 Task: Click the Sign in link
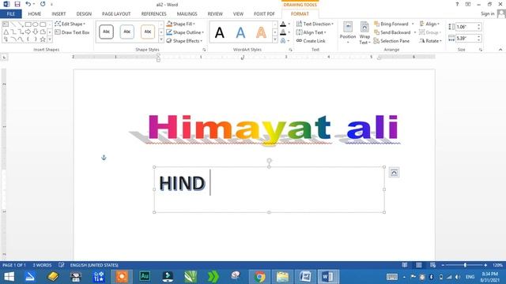coord(487,13)
